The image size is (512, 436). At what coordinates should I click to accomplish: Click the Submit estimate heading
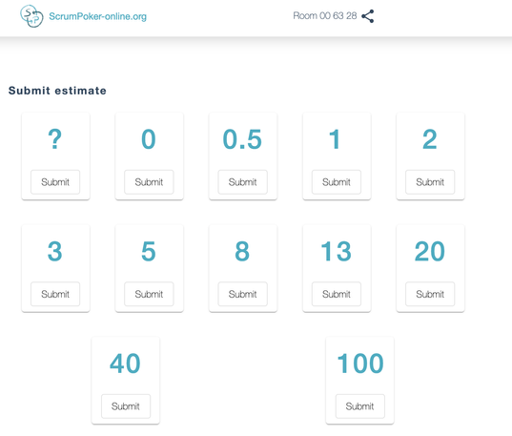point(57,91)
